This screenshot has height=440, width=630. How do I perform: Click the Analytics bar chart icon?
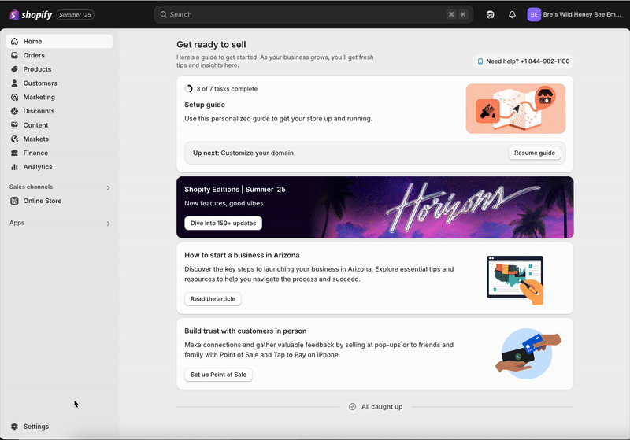click(x=14, y=167)
